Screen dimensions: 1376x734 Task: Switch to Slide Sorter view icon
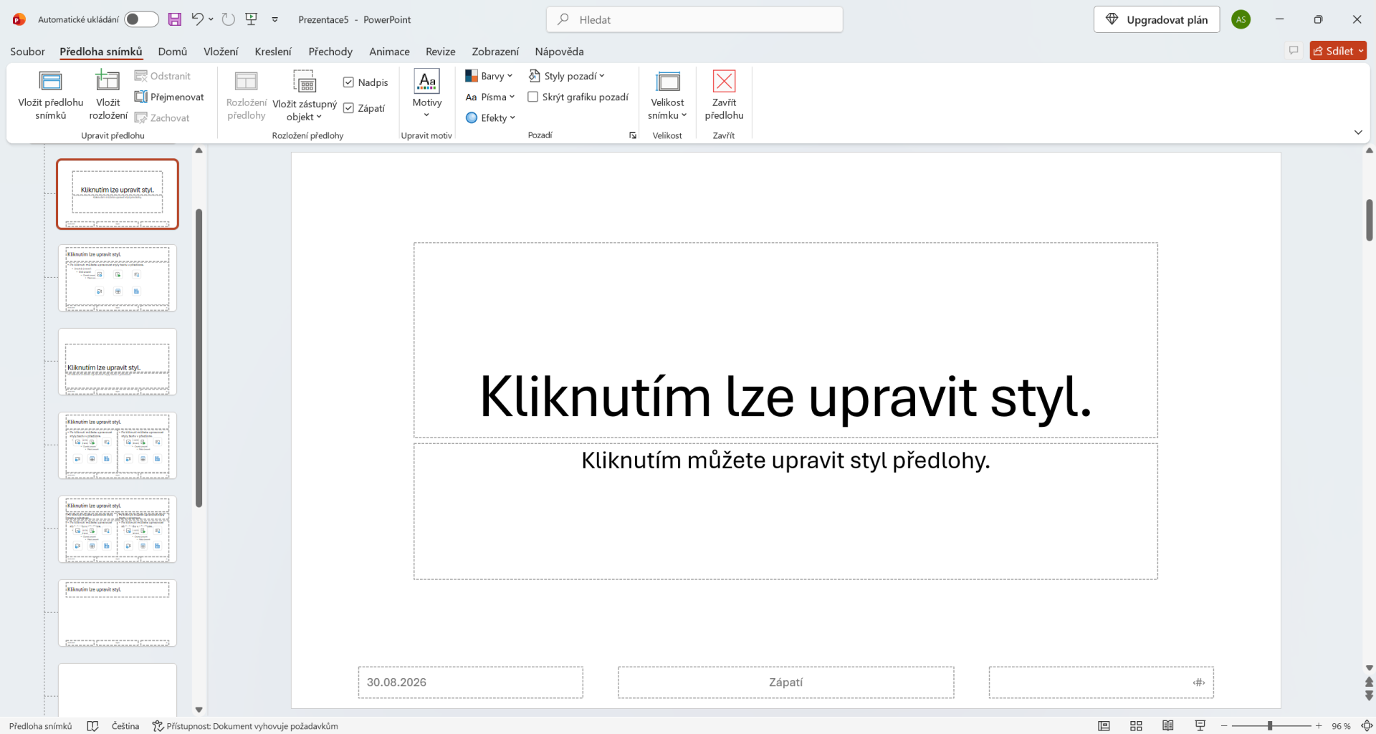[x=1136, y=726]
